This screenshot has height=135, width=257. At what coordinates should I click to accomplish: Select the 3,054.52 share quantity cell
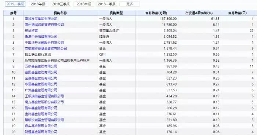(x=170, y=37)
